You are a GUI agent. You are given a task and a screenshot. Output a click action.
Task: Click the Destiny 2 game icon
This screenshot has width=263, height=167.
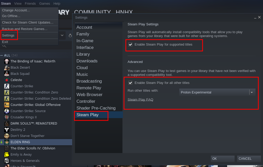pos(7,130)
